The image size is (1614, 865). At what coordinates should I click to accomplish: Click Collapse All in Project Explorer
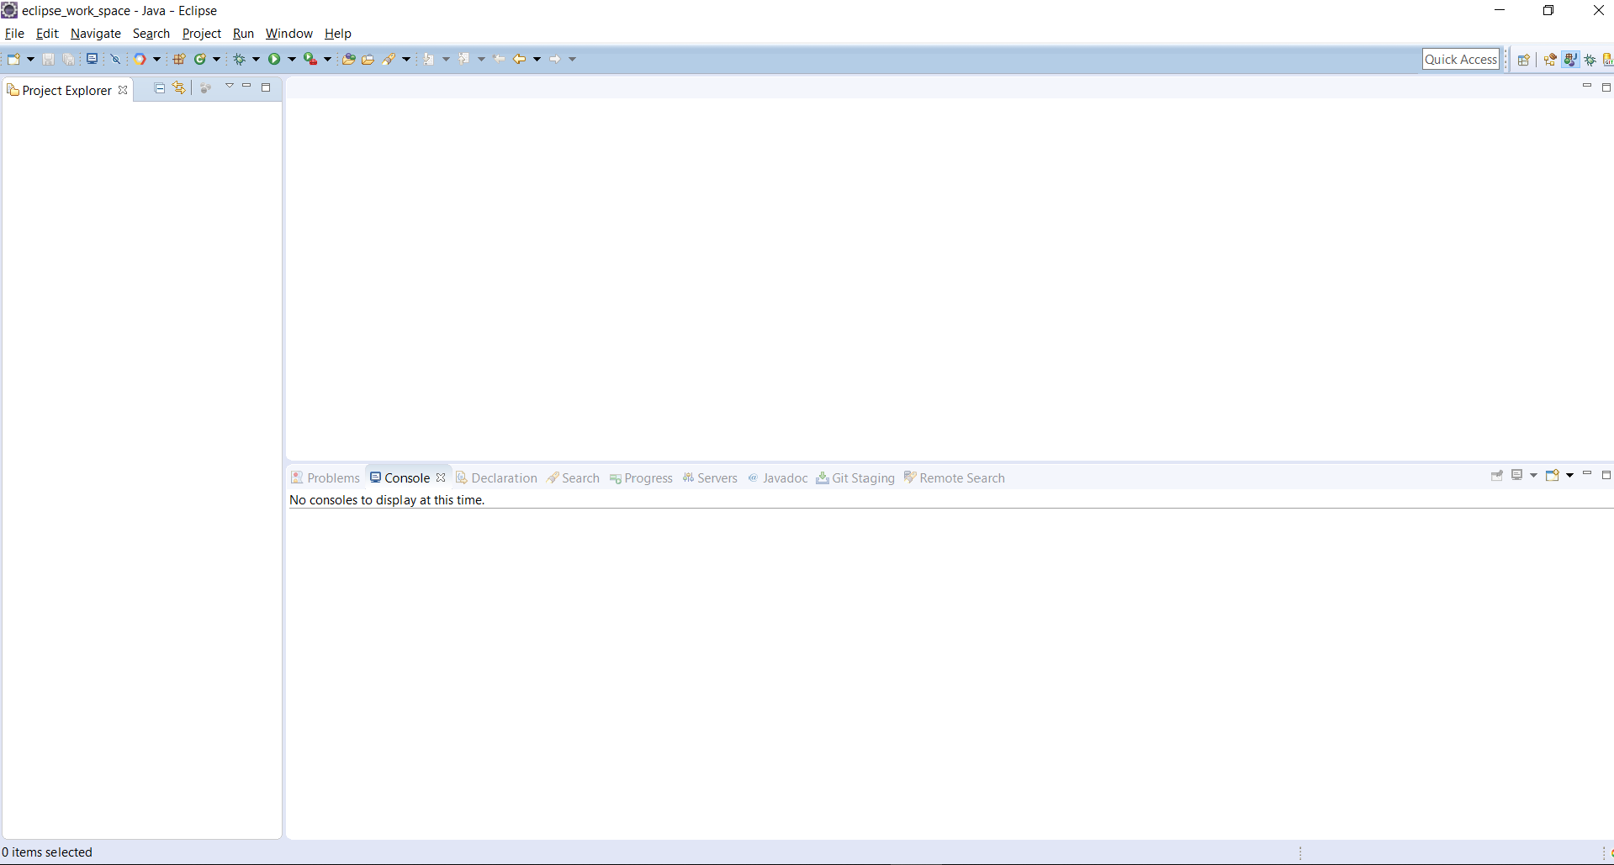click(160, 87)
